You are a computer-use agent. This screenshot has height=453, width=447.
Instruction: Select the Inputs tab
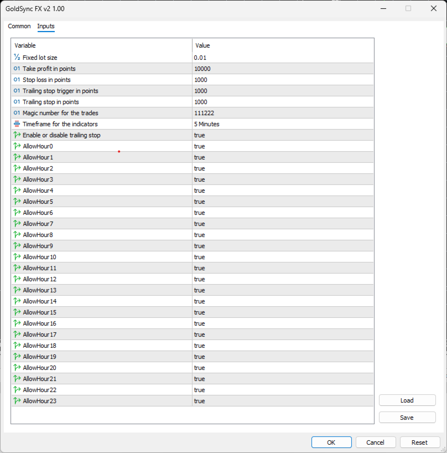(x=46, y=26)
